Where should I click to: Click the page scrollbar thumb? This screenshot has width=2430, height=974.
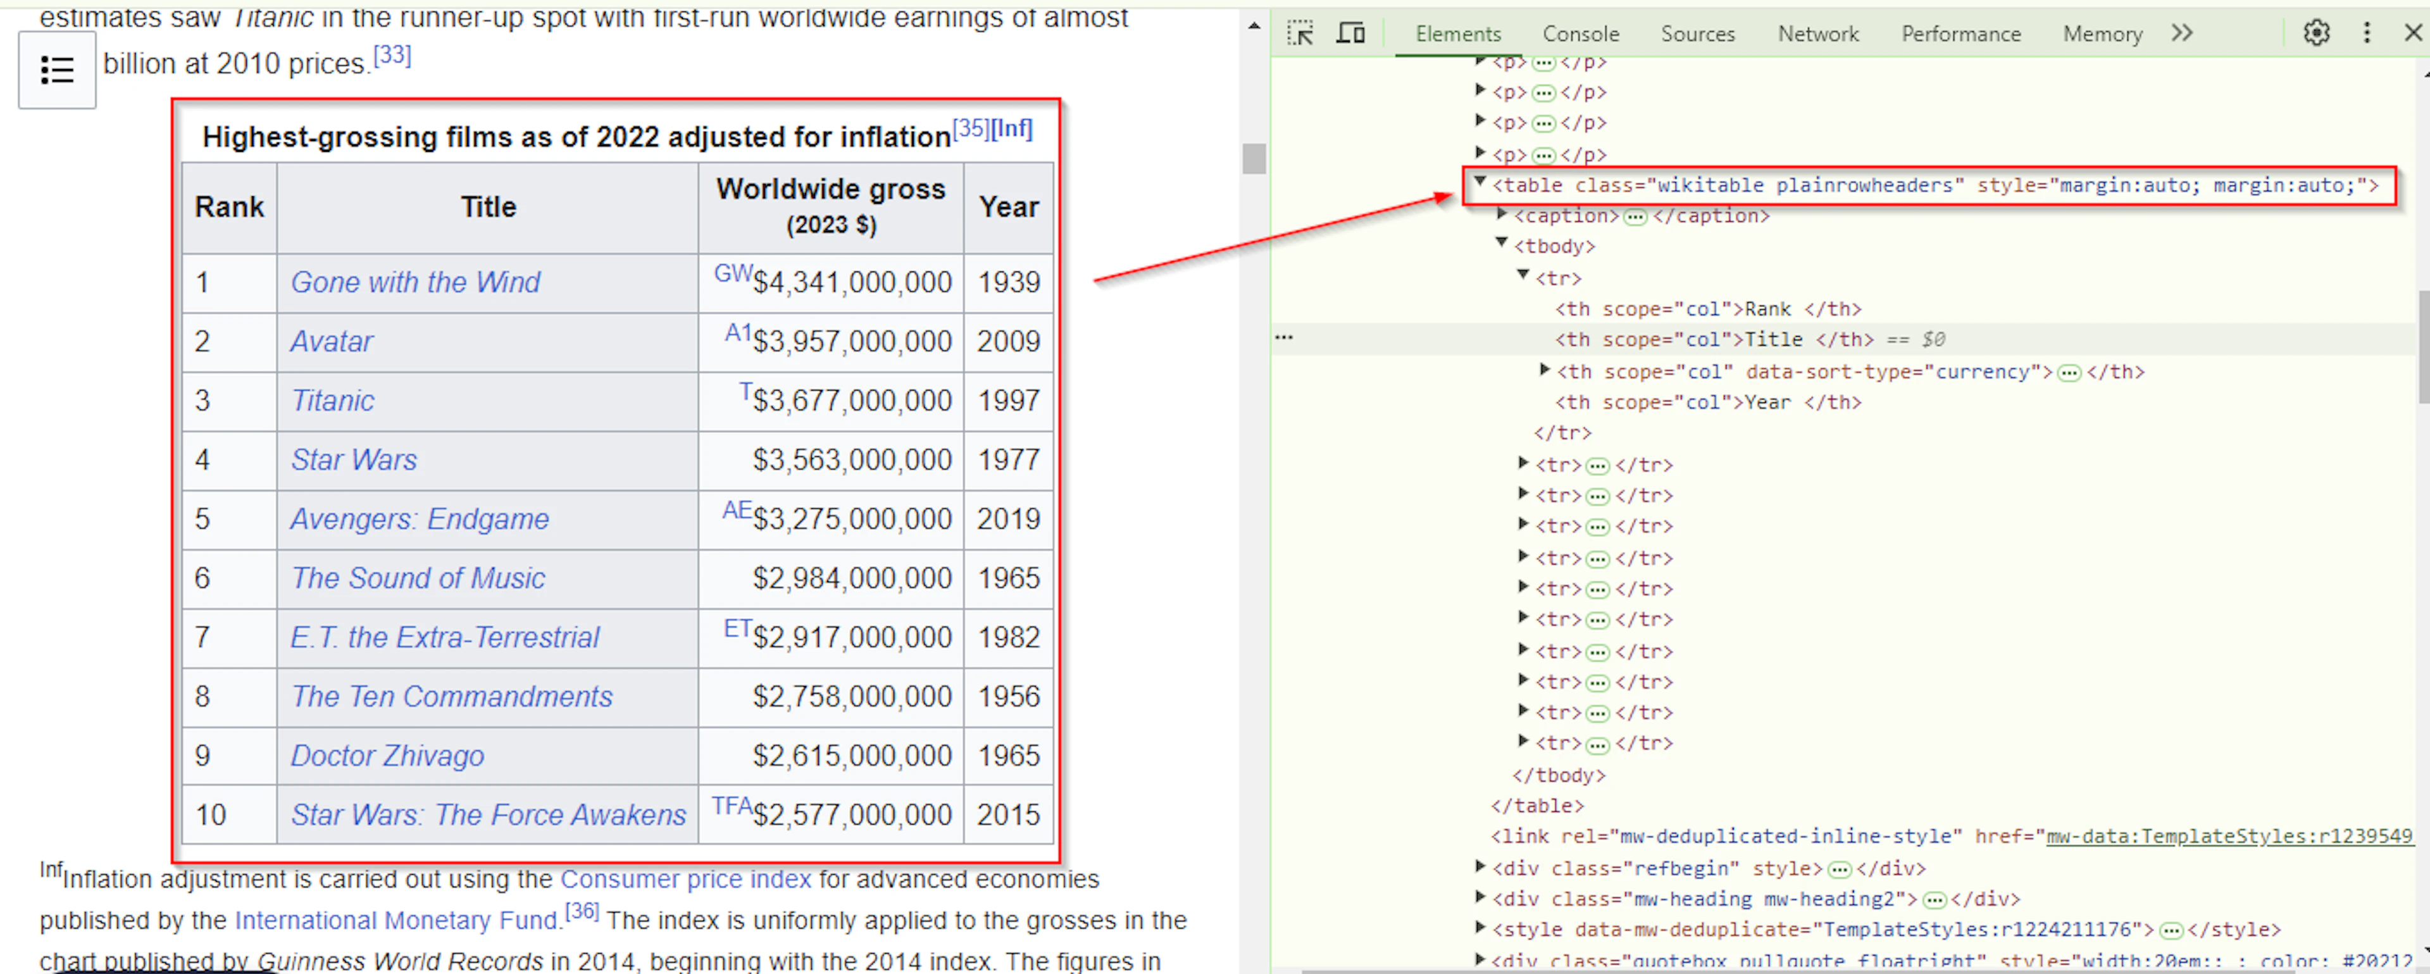pos(1254,159)
